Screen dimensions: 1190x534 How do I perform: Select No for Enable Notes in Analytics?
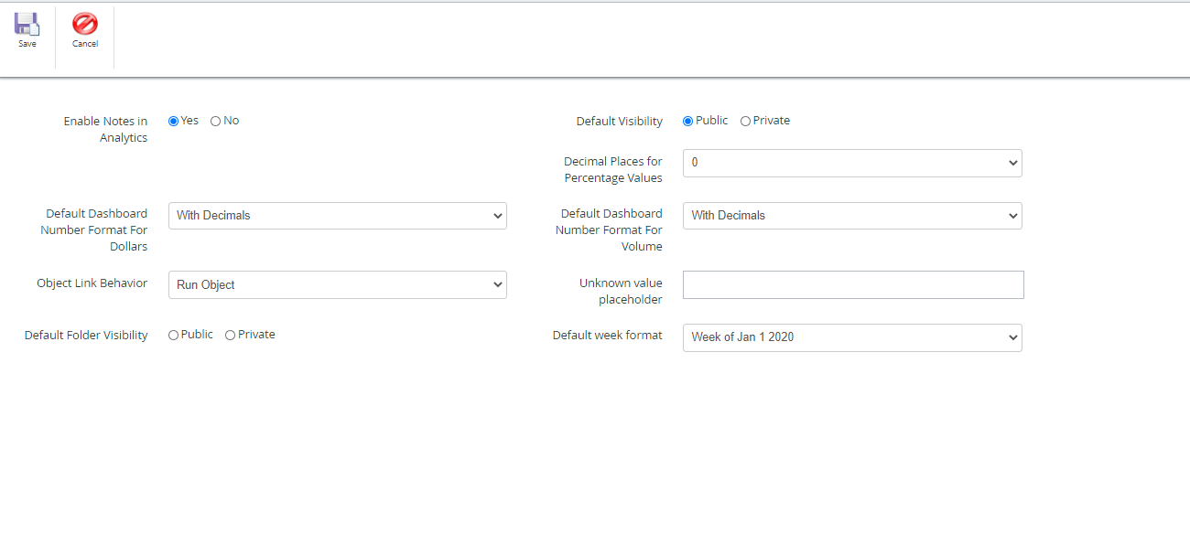tap(216, 121)
